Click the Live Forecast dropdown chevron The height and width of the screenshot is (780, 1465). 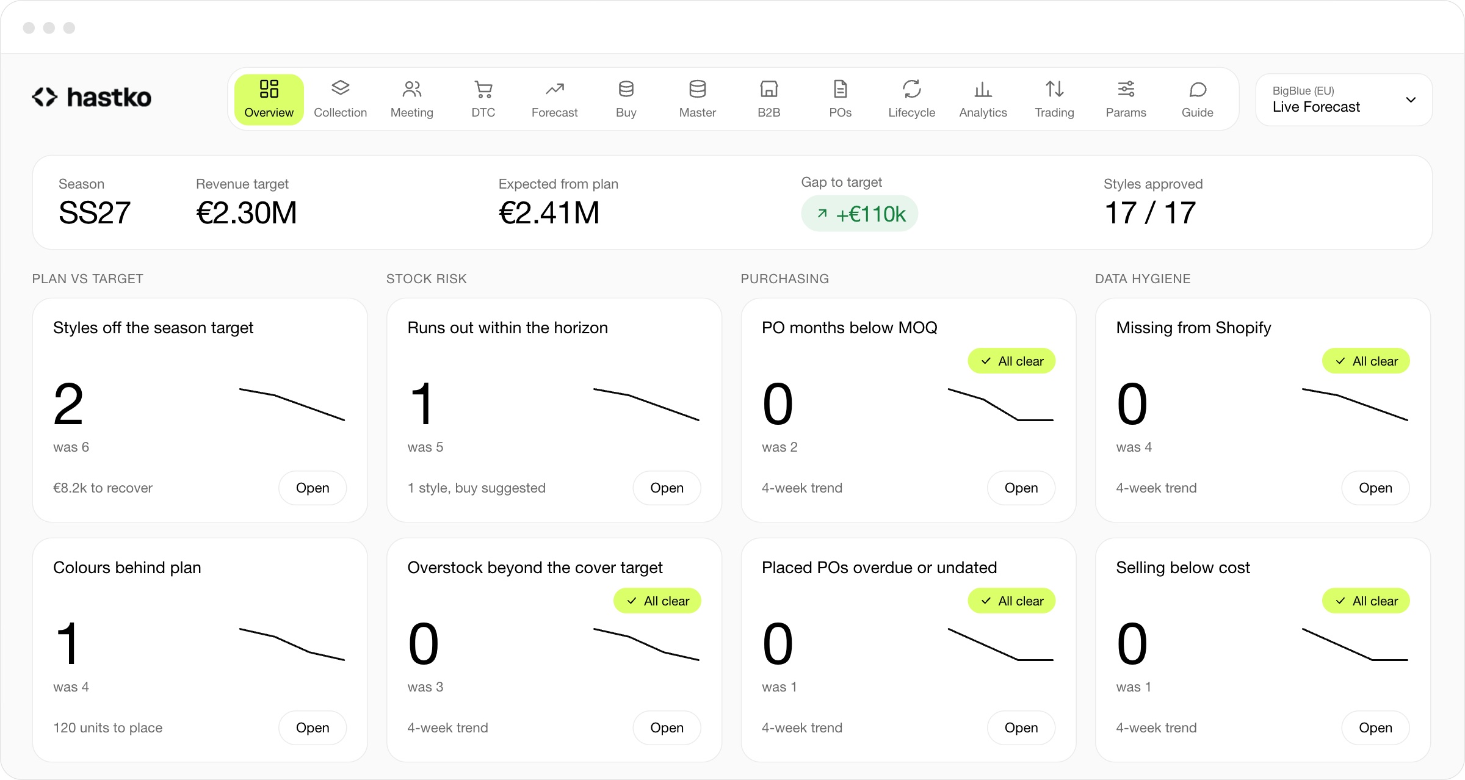coord(1411,99)
